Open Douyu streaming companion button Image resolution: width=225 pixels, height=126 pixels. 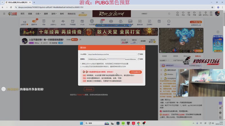[x=136, y=72]
